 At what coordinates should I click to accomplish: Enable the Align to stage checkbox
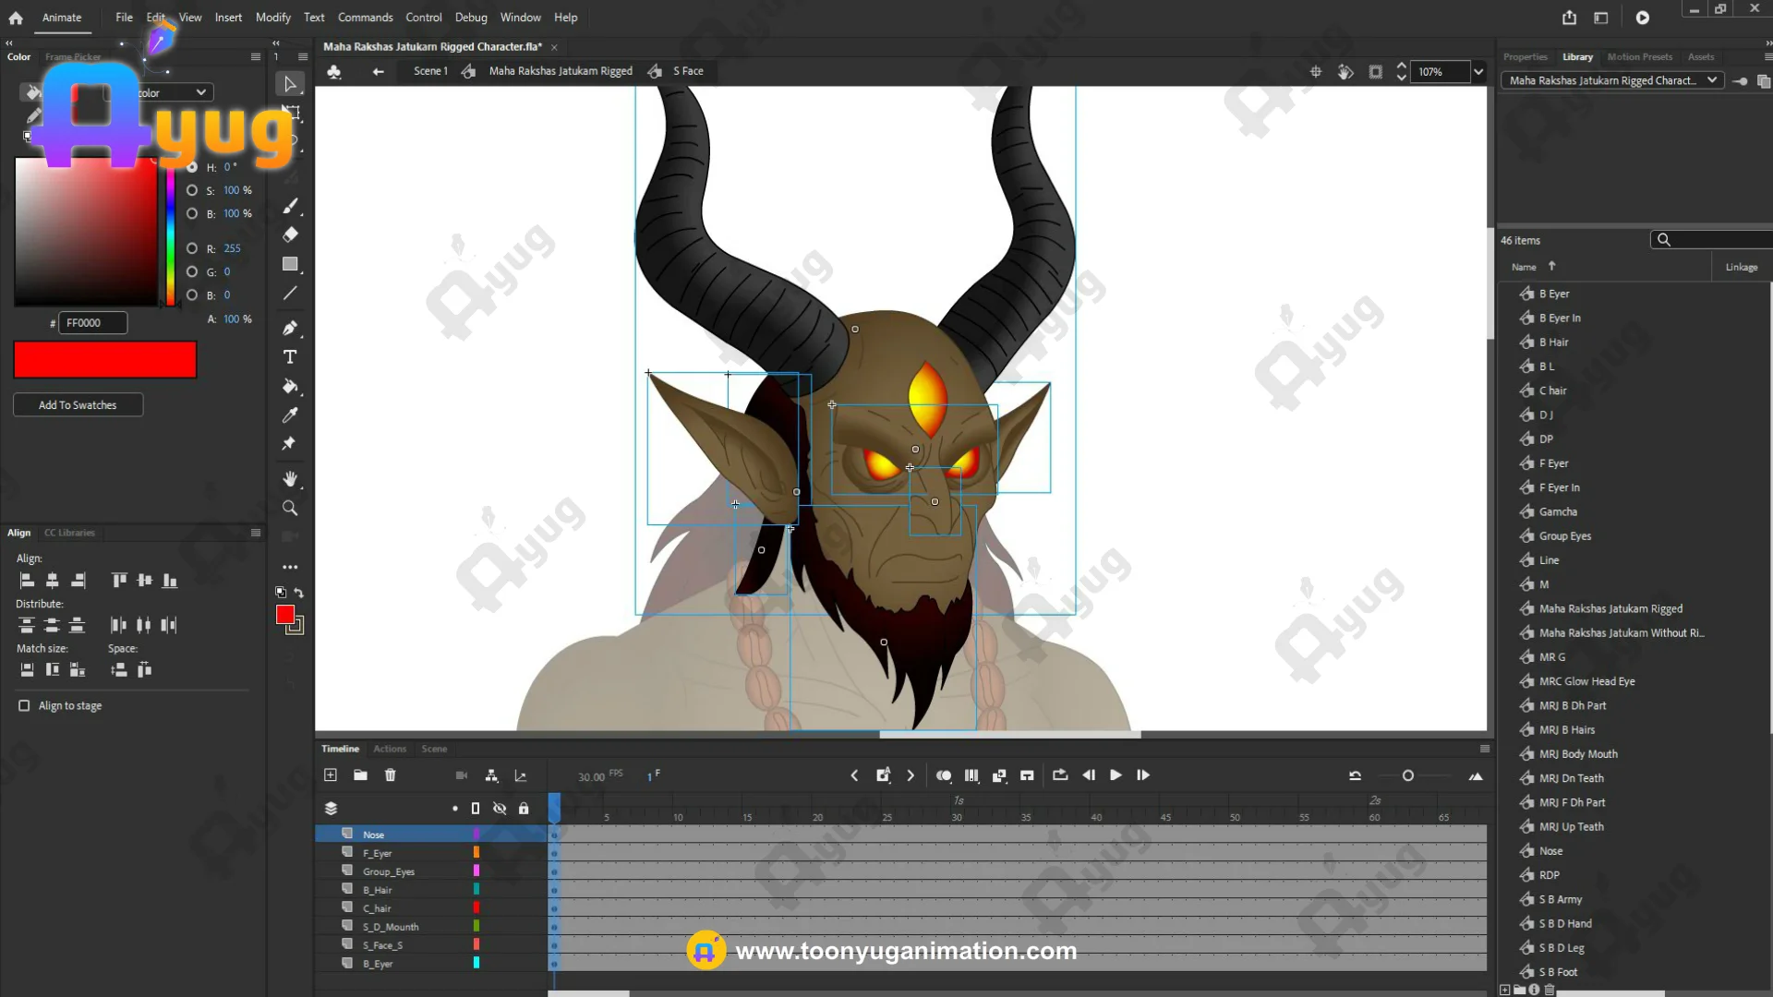(24, 705)
